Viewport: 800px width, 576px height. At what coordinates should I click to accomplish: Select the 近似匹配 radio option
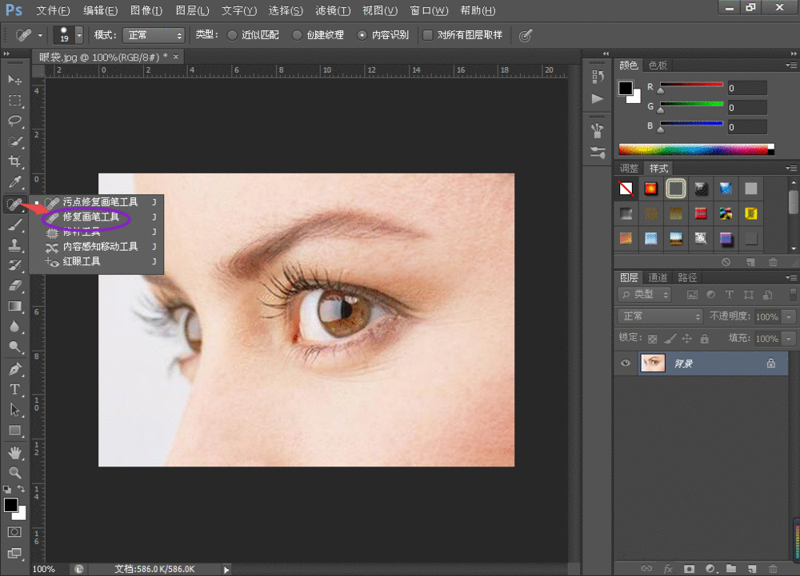point(232,35)
